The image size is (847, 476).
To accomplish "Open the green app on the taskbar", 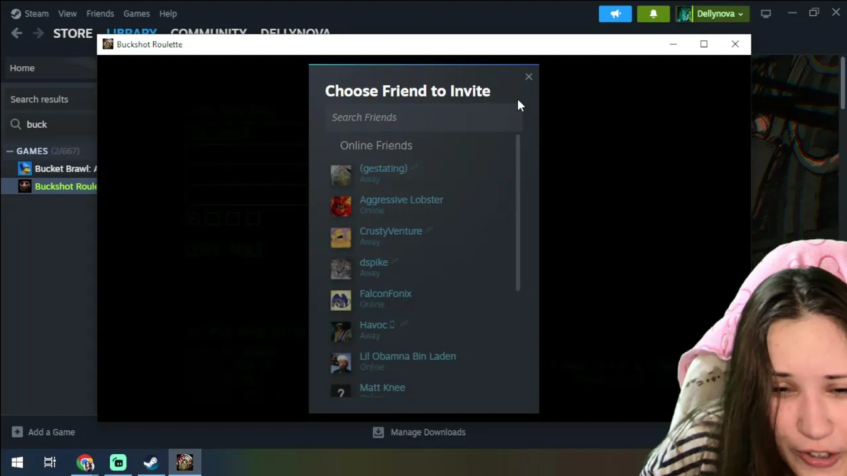I will [118, 462].
